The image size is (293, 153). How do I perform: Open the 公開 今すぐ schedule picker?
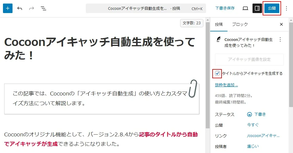(x=253, y=125)
